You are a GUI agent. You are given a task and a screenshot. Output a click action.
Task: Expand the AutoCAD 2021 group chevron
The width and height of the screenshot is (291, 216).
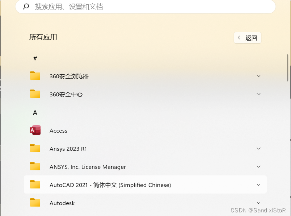[x=258, y=185]
